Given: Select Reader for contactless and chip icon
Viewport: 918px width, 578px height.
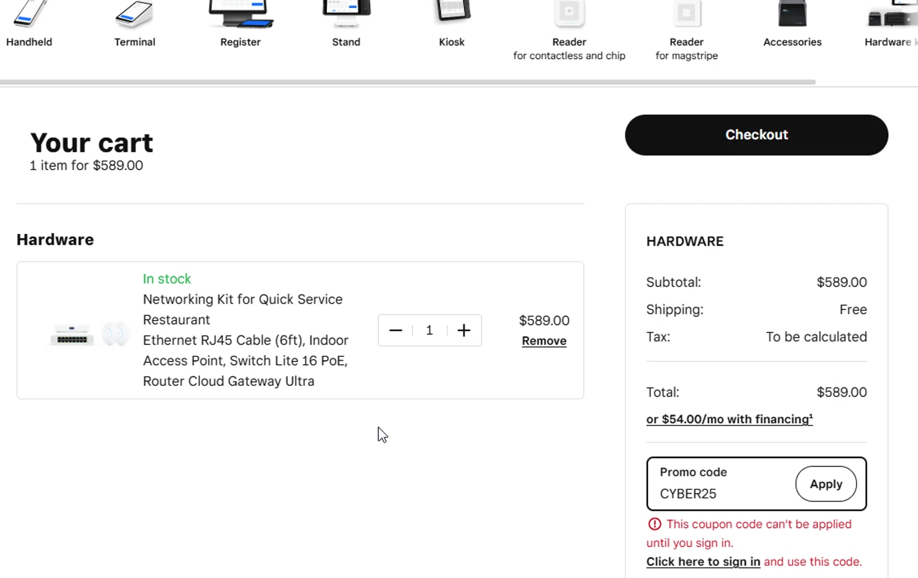Looking at the screenshot, I should coord(569,15).
